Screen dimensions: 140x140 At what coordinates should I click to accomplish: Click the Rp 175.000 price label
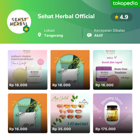click(x=106, y=129)
